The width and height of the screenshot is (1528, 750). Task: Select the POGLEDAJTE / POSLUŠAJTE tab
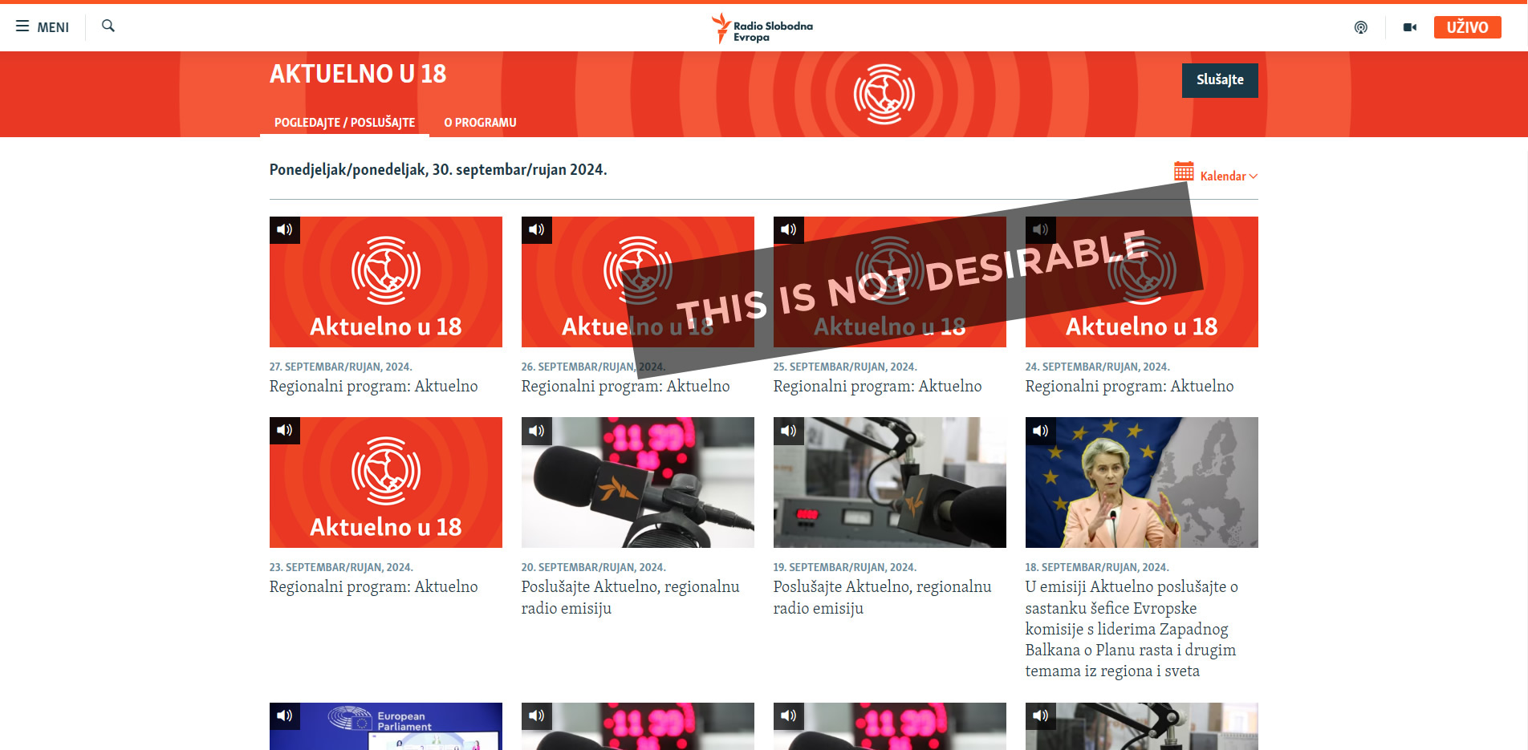pyautogui.click(x=344, y=123)
